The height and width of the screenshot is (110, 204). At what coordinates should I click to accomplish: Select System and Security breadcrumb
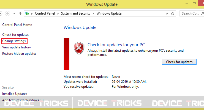click(x=76, y=13)
